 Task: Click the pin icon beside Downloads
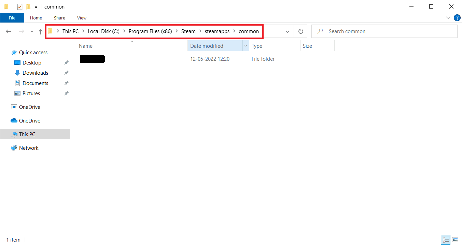[66, 73]
